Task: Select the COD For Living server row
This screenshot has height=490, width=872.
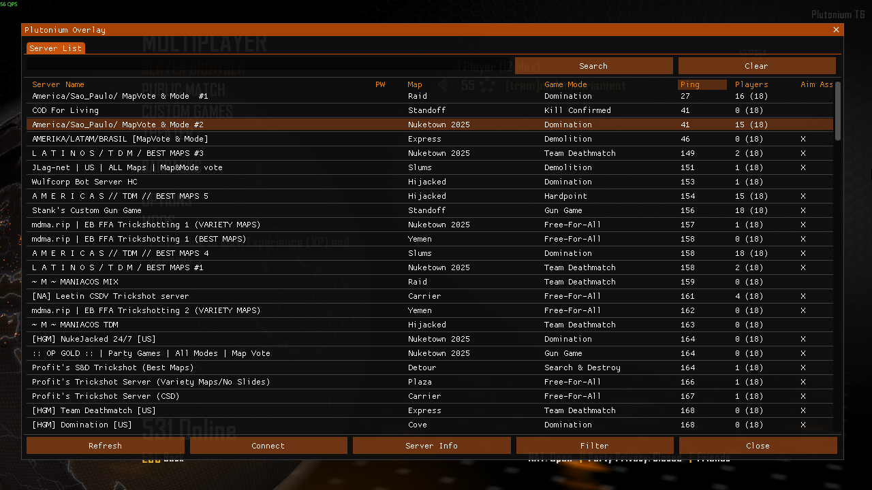Action: 430,110
